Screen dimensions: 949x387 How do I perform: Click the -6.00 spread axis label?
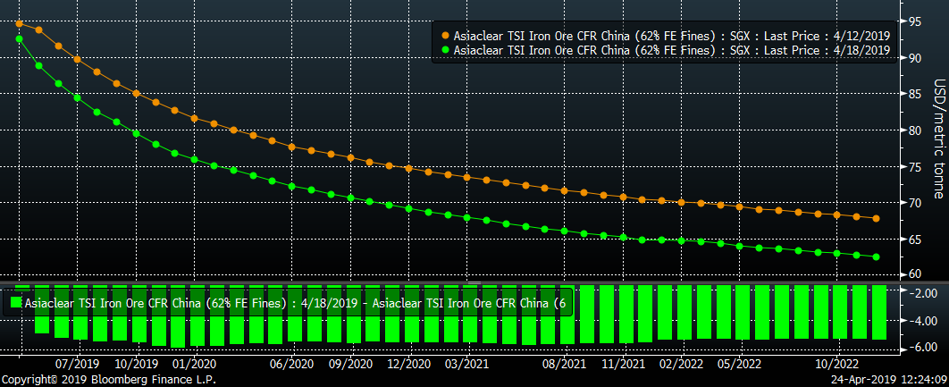point(920,348)
